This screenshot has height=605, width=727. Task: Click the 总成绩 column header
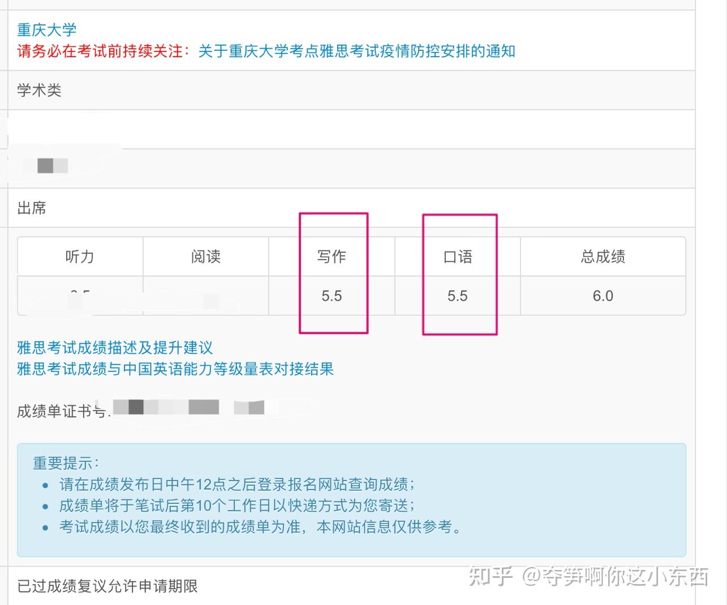(x=603, y=257)
